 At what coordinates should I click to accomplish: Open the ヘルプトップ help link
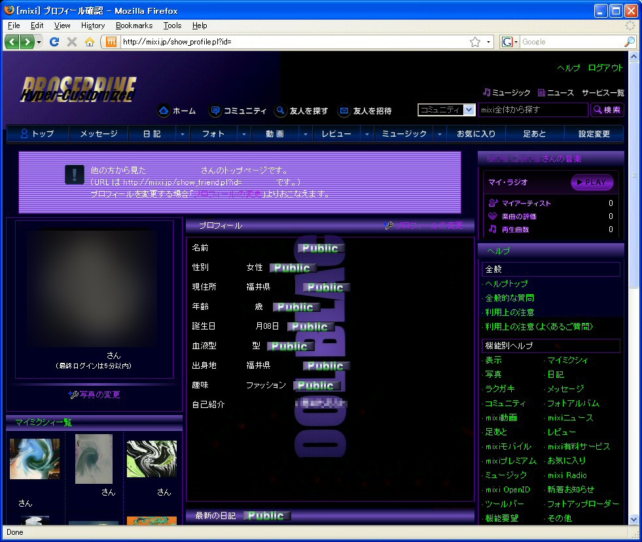(x=507, y=284)
